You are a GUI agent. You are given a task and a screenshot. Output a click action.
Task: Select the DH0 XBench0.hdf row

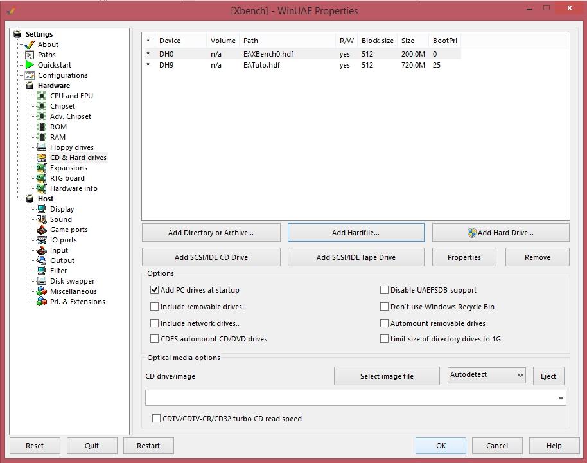click(301, 54)
